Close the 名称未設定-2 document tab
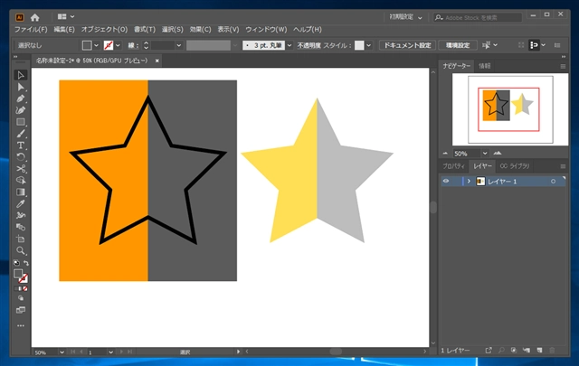The height and width of the screenshot is (366, 579). 157,61
